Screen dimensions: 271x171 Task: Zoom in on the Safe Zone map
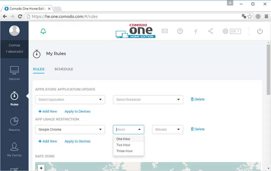click(41, 168)
